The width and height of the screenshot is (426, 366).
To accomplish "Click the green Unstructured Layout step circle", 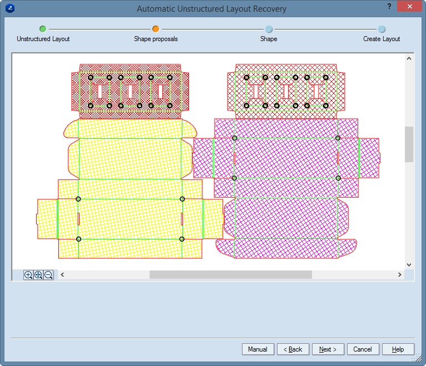I will point(43,29).
